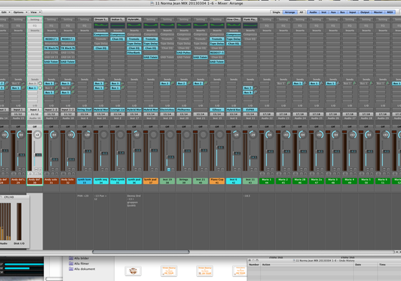Open the Input 1-2 slot on Andy solo 31
This screenshot has width=401, height=281.
tap(51, 110)
